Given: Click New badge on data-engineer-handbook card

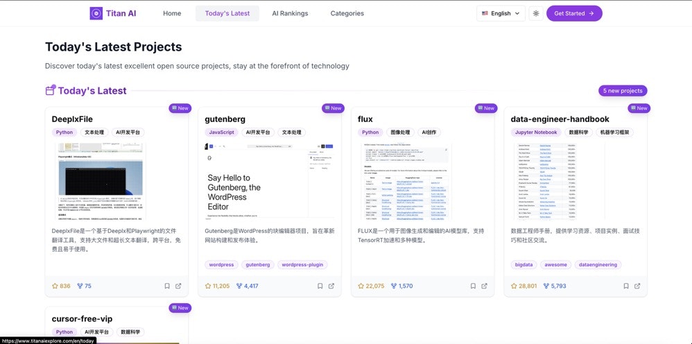Looking at the screenshot, I should click(x=639, y=108).
